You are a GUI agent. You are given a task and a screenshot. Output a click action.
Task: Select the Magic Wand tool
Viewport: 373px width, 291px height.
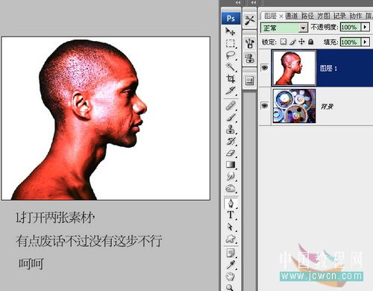[x=231, y=67]
